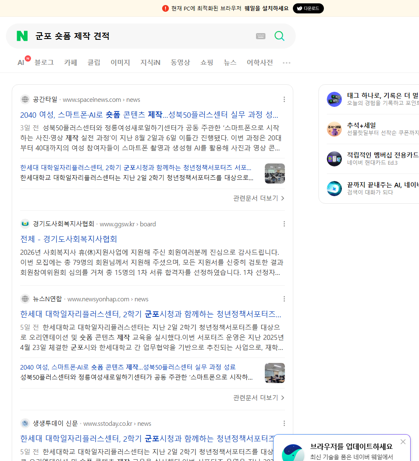419x461 pixels.
Task: Click the classroom thumbnail in 뉴스N연합 result
Action: (x=274, y=373)
